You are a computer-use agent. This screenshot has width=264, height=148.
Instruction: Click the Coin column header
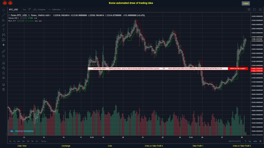coord(110,146)
